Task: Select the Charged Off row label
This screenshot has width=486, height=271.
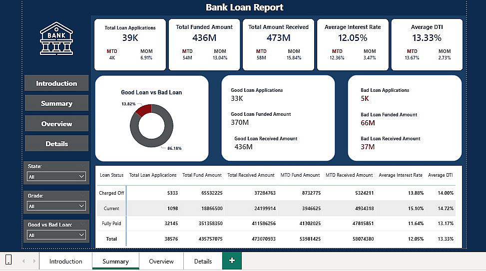Action: click(x=111, y=193)
